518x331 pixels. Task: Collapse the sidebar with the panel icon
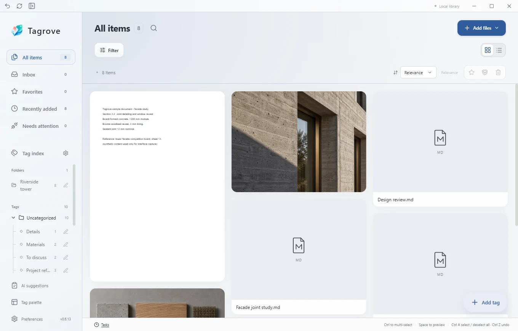click(32, 6)
